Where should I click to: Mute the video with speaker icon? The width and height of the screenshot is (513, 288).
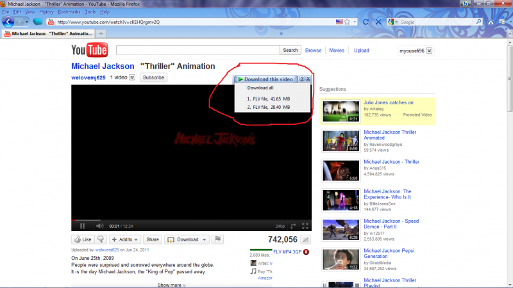[x=100, y=226]
